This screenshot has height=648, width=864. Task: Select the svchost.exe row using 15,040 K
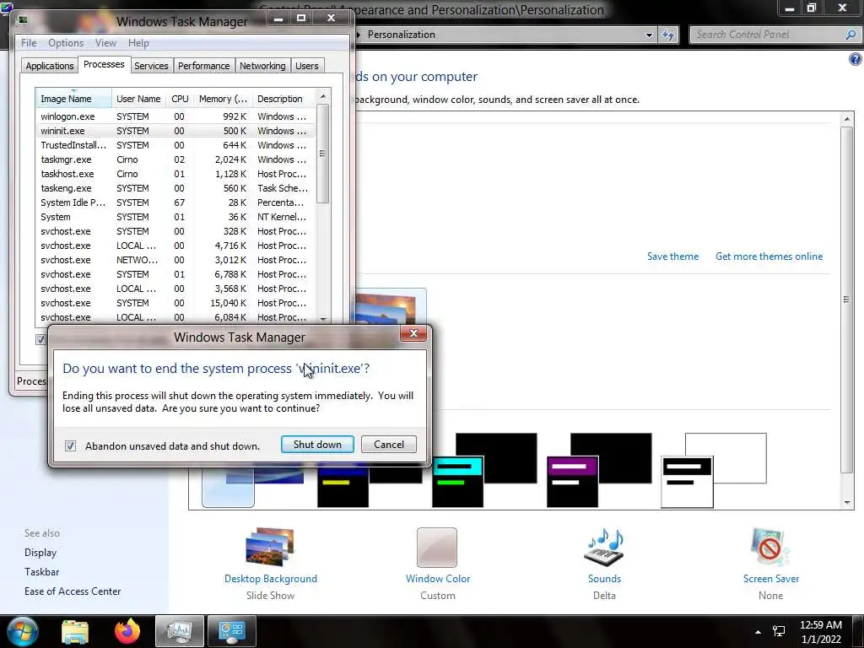[175, 303]
